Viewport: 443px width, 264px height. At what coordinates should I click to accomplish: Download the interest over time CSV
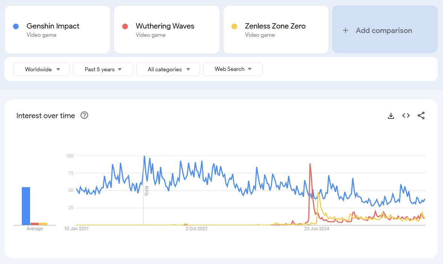coord(391,115)
